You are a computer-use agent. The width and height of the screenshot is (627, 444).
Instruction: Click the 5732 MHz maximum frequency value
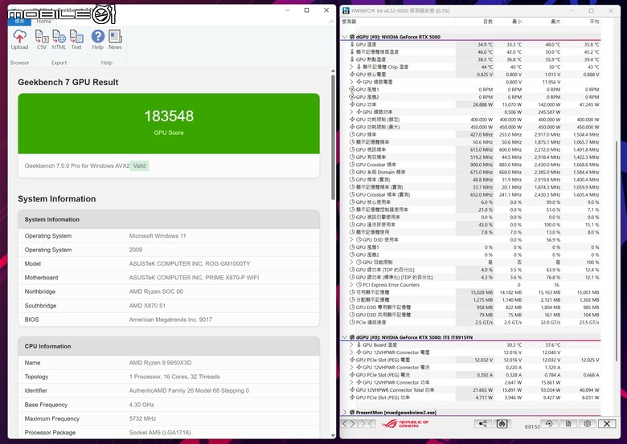(x=142, y=418)
